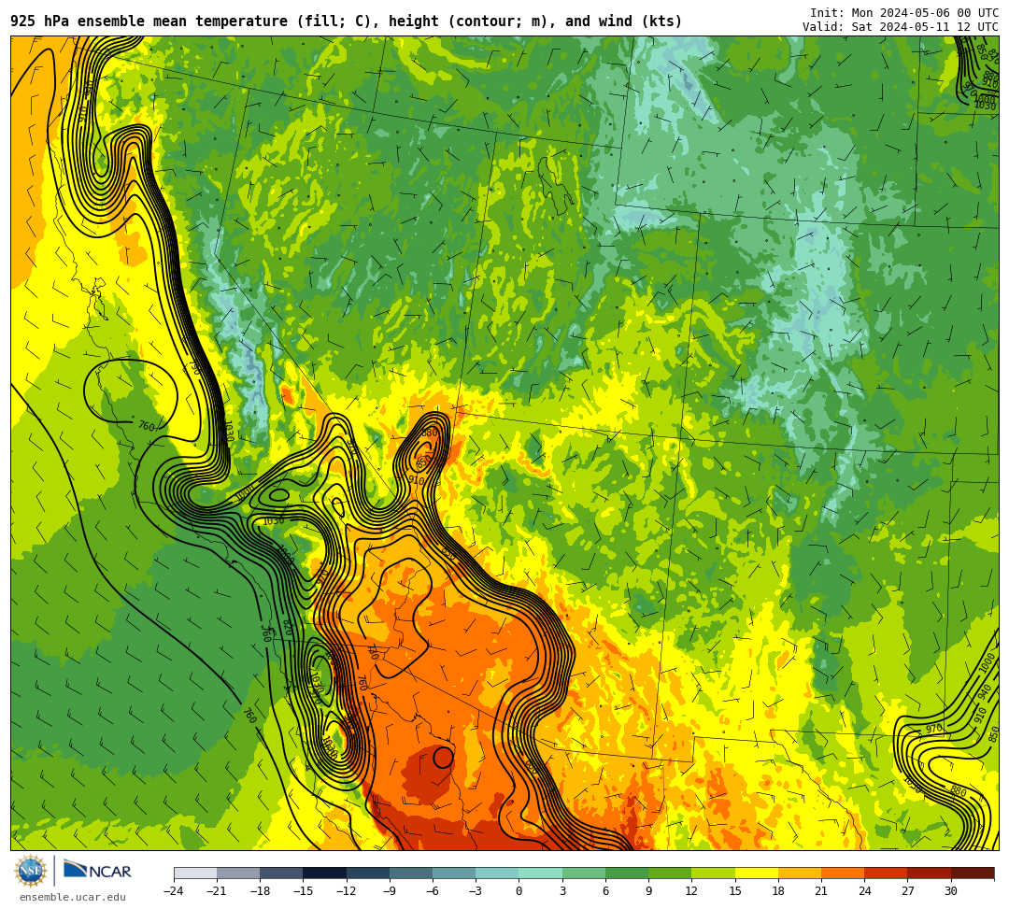Click the 3 colorbar tick label
The width and height of the screenshot is (1009, 909).
pos(562,891)
